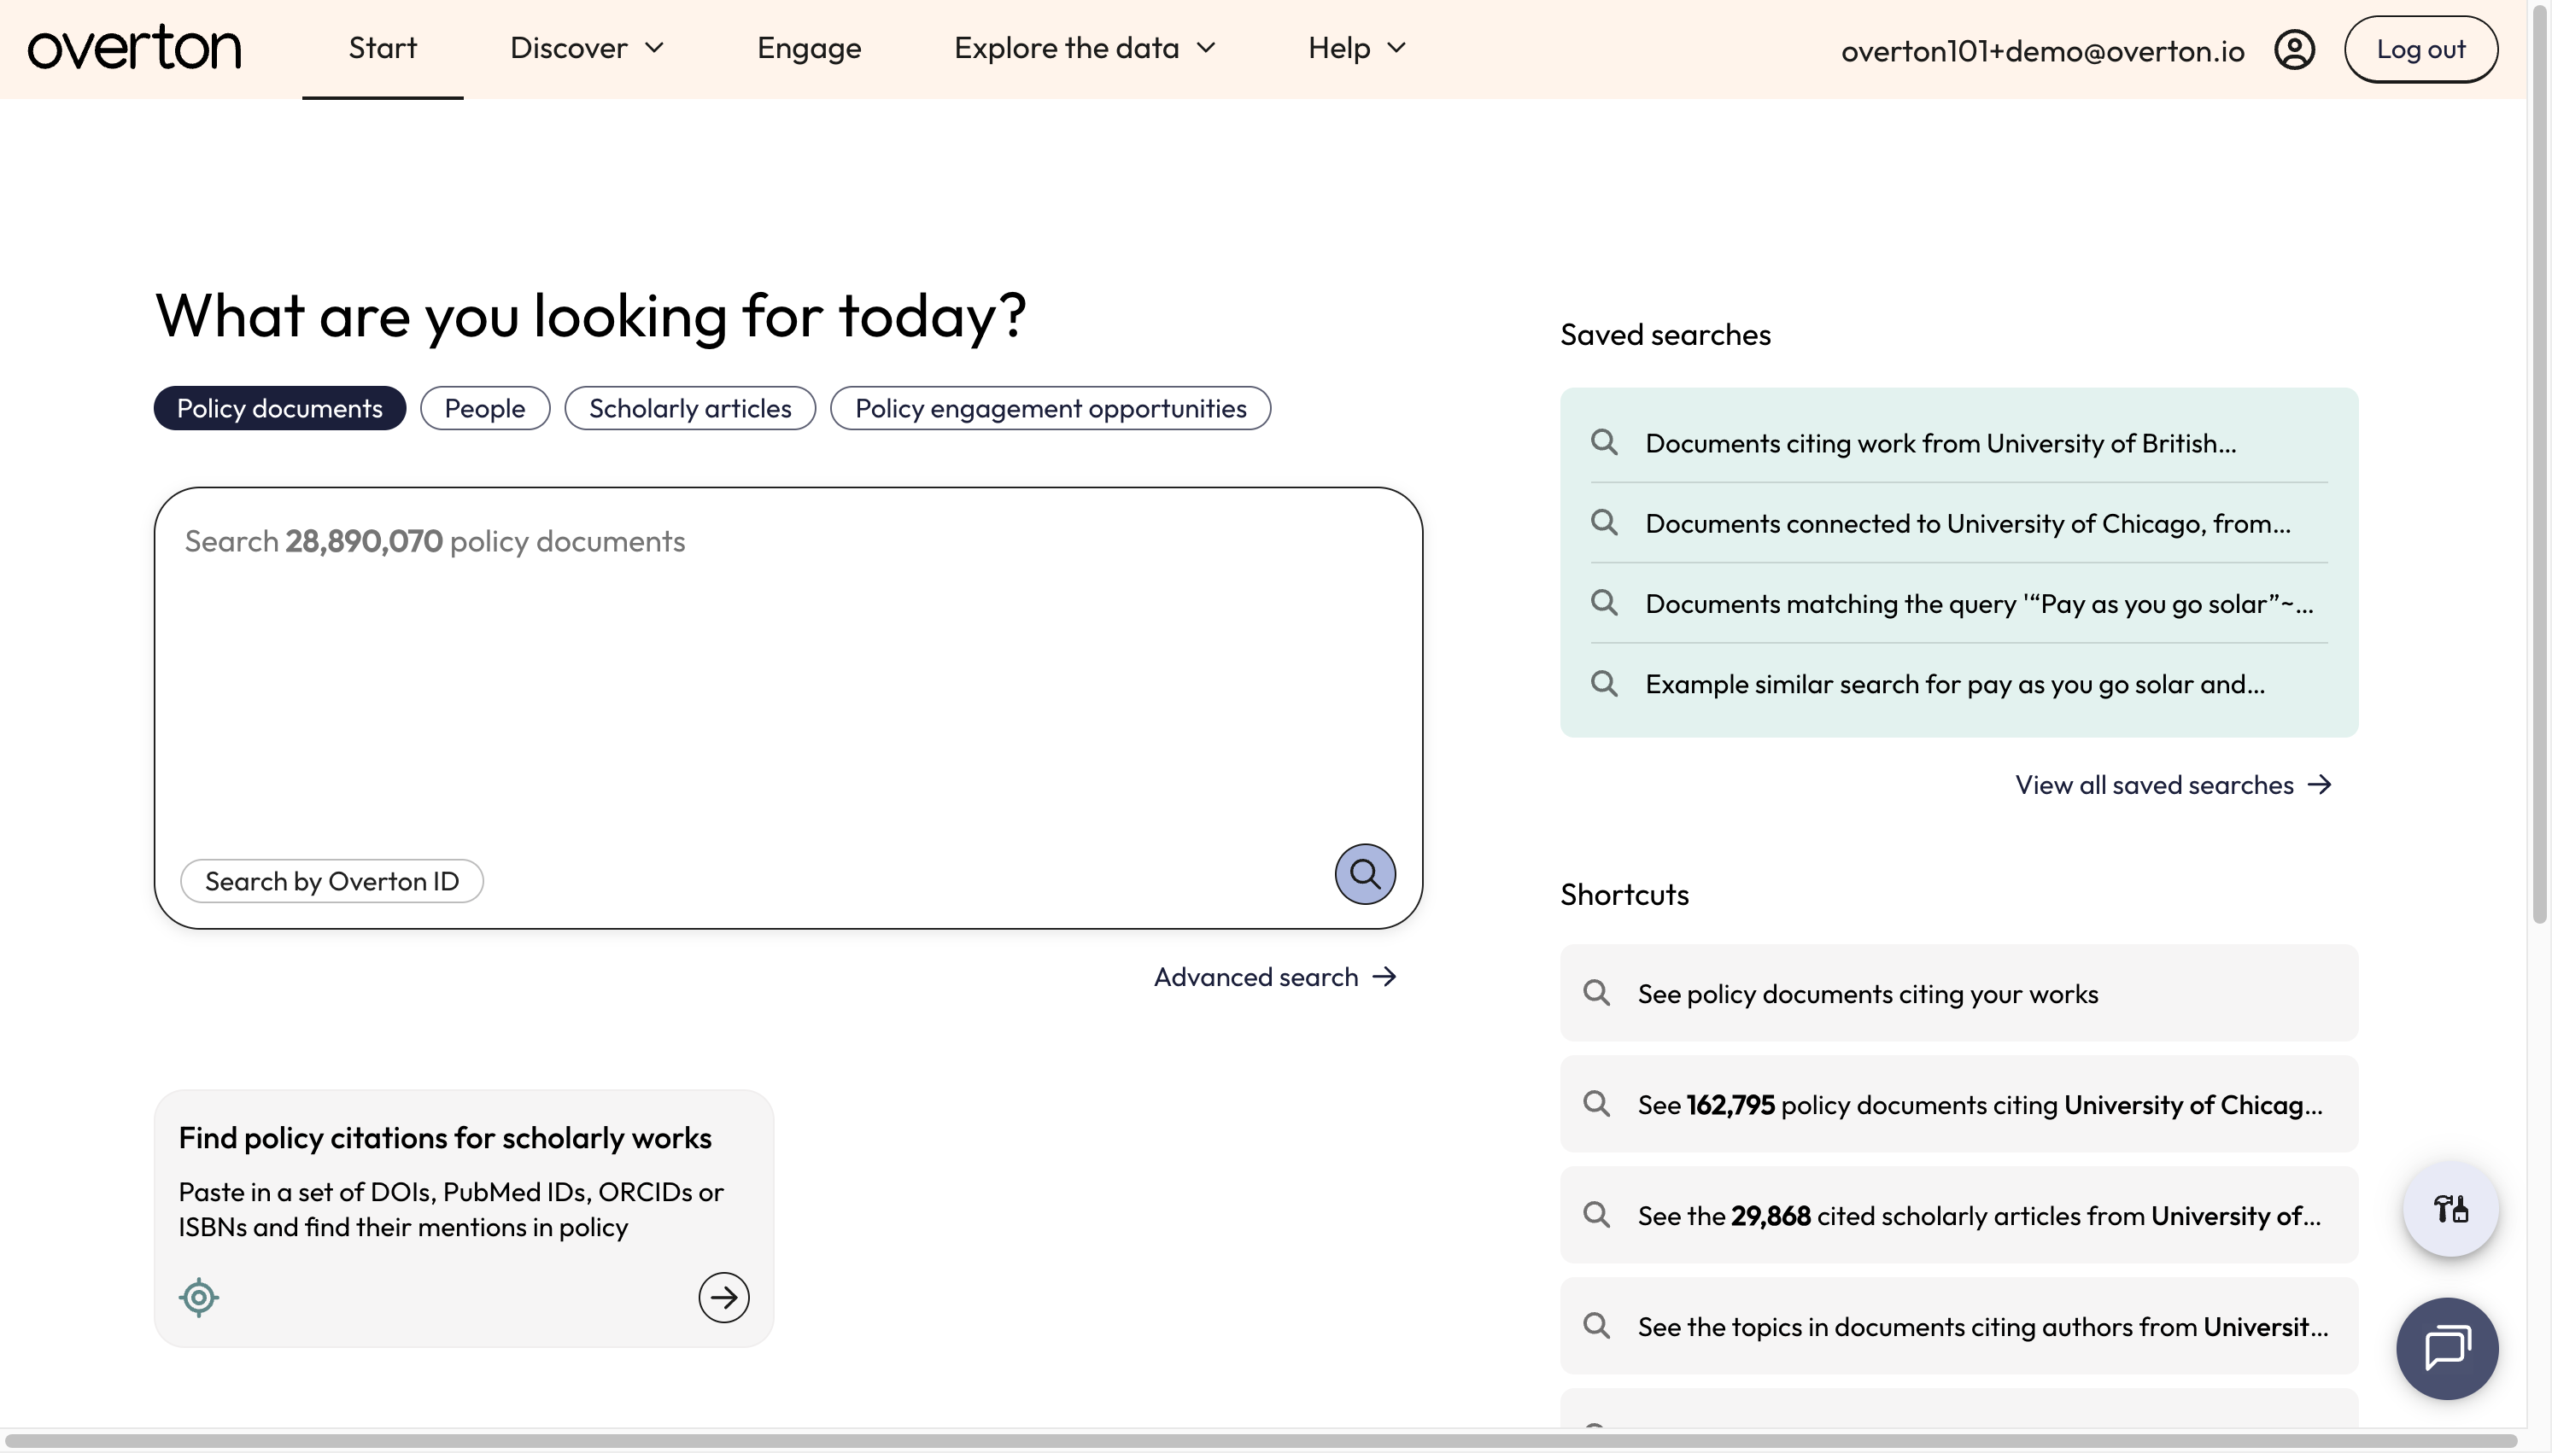2552x1453 pixels.
Task: Open View all saved searches link
Action: pyautogui.click(x=2174, y=785)
